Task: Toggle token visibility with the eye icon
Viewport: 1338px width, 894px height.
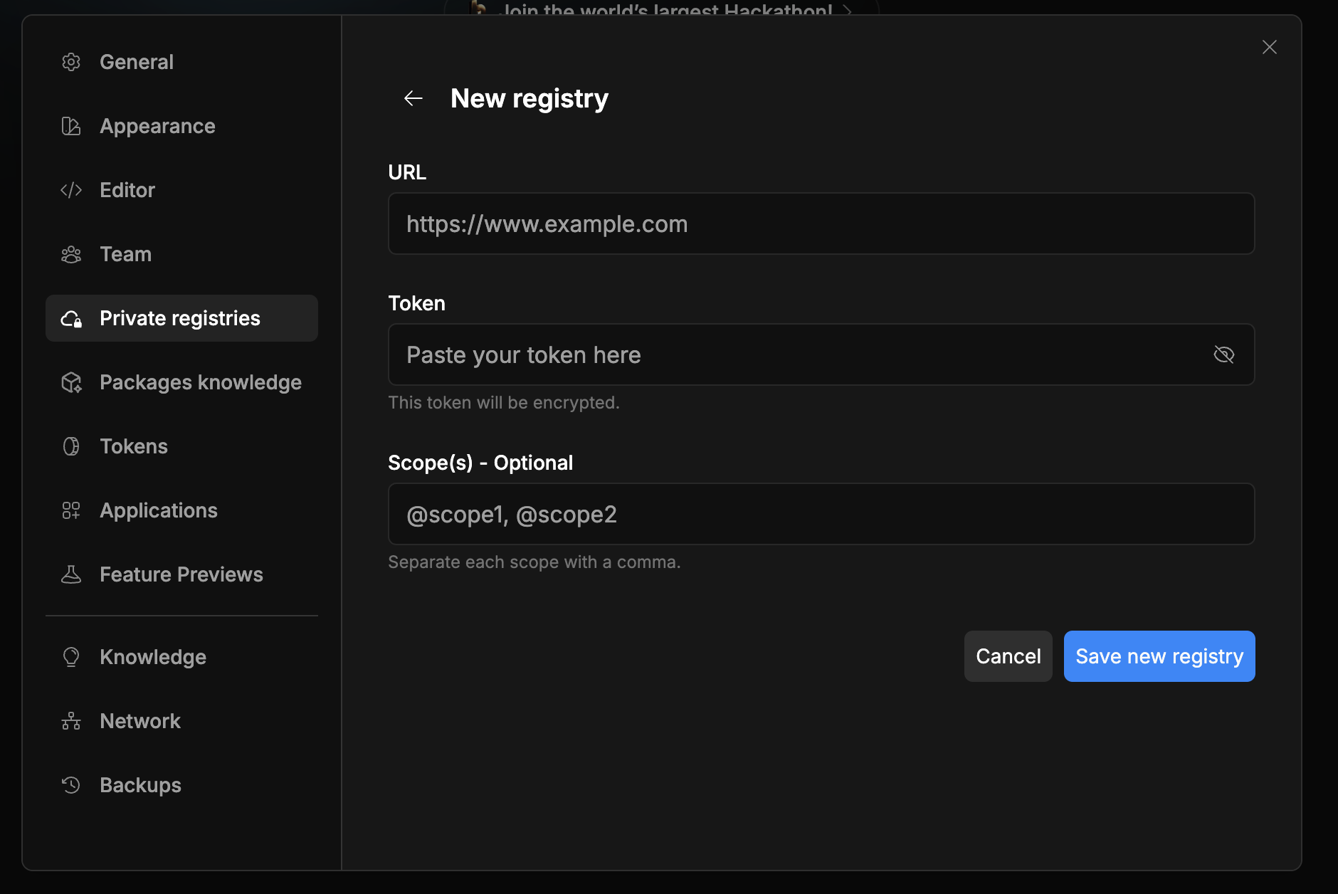Action: point(1225,354)
